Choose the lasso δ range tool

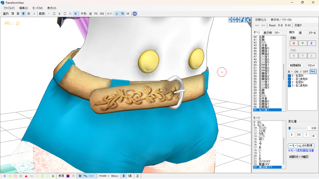tap(60, 14)
